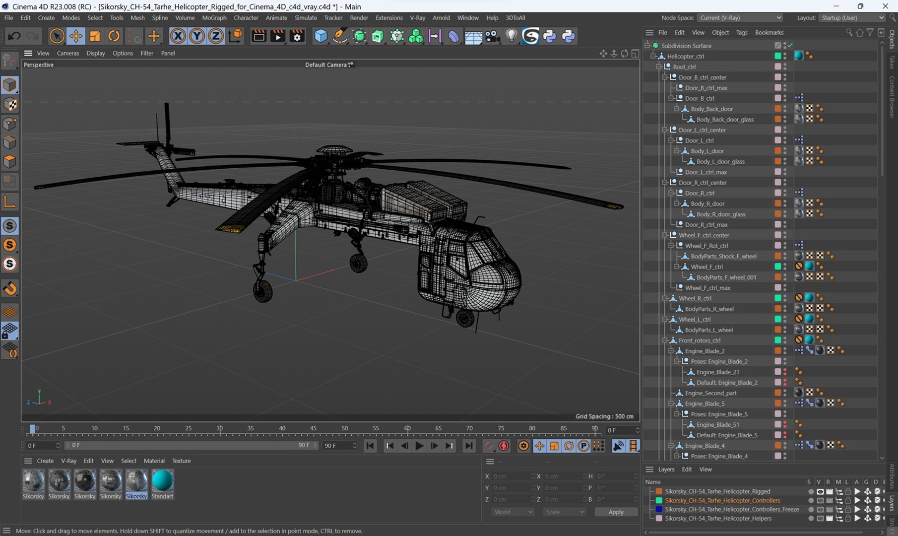Open Layers panel Edit menu
This screenshot has height=536, width=898.
coord(687,469)
